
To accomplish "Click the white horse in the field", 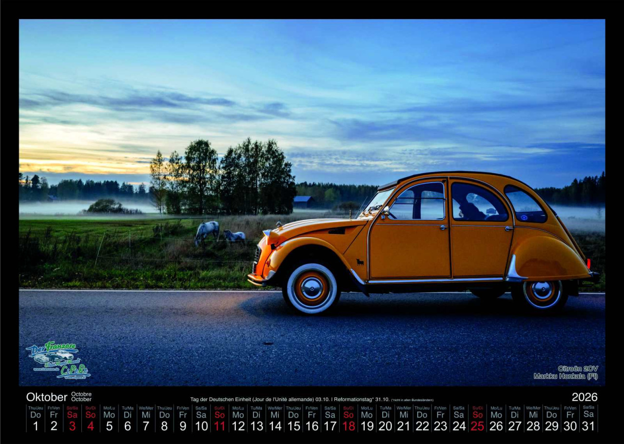I will 207,230.
